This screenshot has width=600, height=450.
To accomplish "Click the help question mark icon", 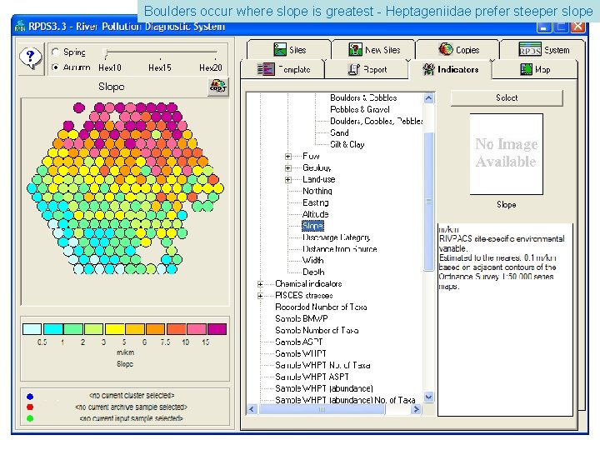I will [x=30, y=58].
